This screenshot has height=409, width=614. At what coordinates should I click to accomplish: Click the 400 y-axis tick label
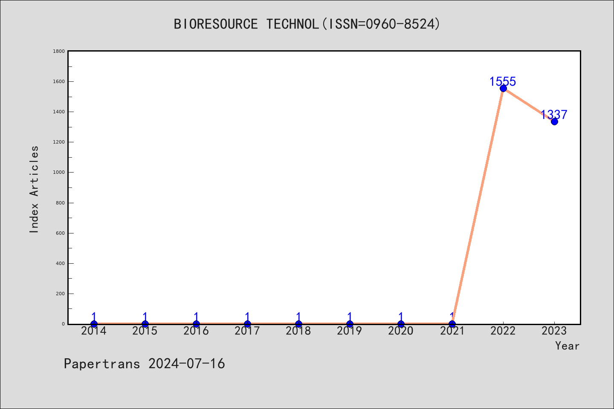pyautogui.click(x=61, y=263)
